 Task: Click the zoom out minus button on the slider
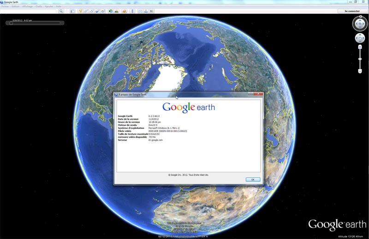point(360,71)
